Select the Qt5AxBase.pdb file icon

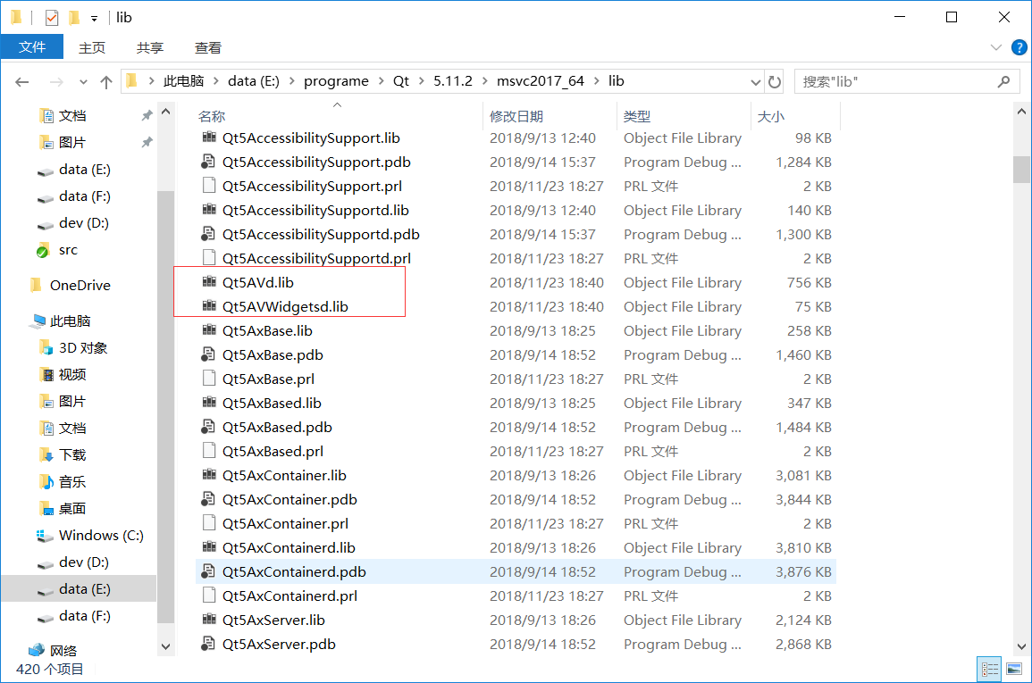[x=209, y=354]
